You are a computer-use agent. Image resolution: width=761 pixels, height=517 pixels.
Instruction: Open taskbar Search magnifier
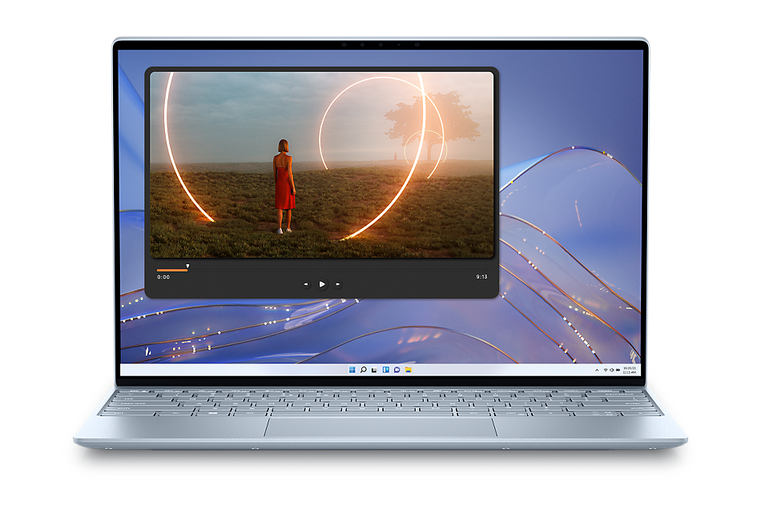pos(363,370)
